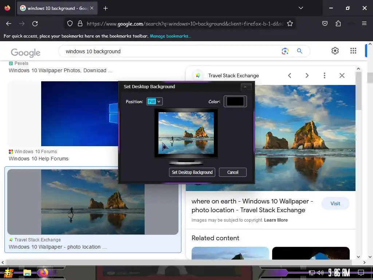Open first Related content thumbnail with blue sky

[x=230, y=253]
